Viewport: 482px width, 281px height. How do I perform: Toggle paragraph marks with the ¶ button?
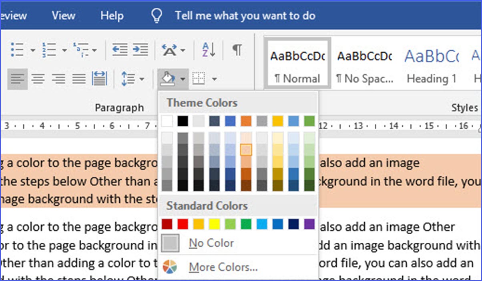click(x=237, y=49)
